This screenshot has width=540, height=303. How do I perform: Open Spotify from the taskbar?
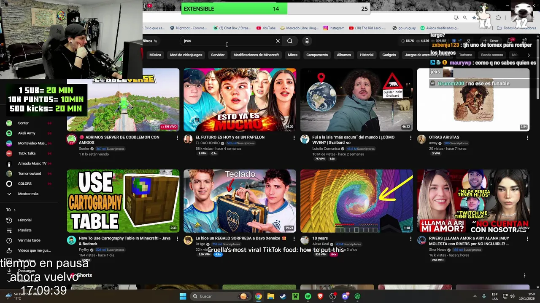tap(308, 296)
